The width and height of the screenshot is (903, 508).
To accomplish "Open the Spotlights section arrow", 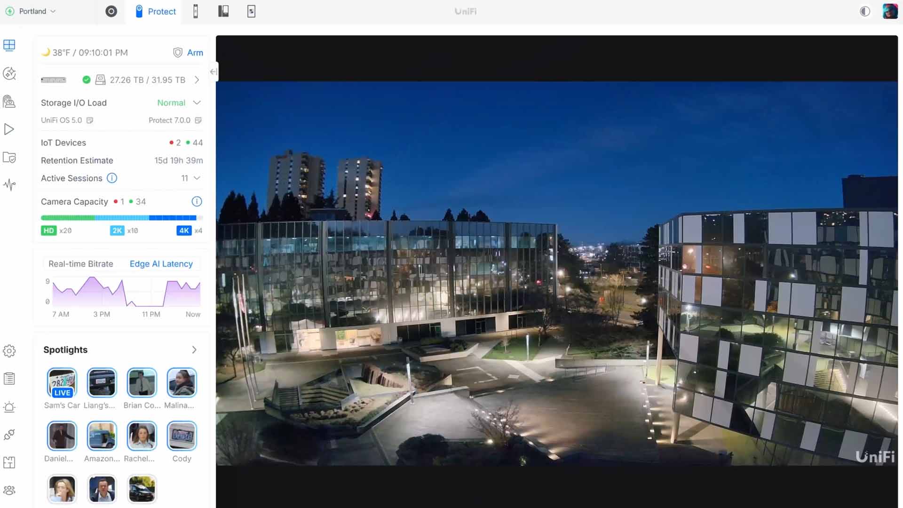I will 194,350.
